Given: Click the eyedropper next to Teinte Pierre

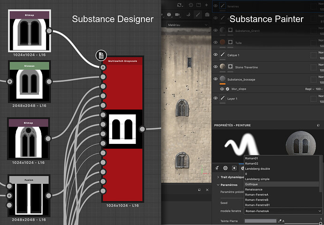Looking at the screenshot, I should [x=279, y=221].
